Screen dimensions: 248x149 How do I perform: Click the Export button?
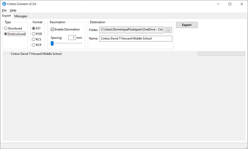(187, 25)
